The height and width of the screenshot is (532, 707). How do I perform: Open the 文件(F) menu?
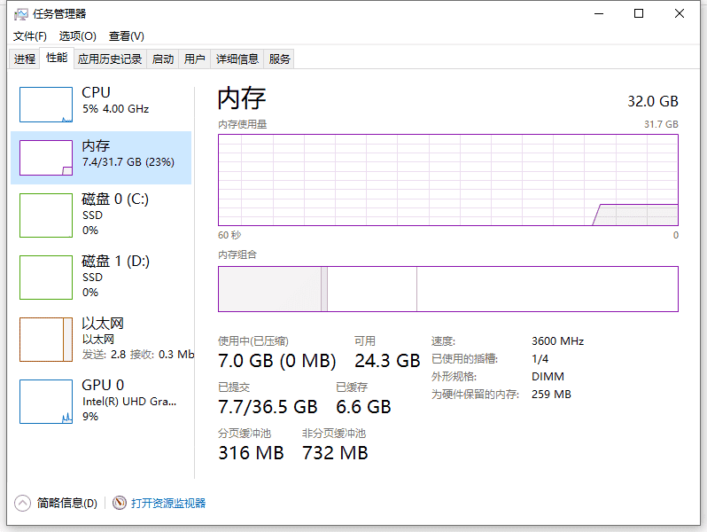click(30, 36)
